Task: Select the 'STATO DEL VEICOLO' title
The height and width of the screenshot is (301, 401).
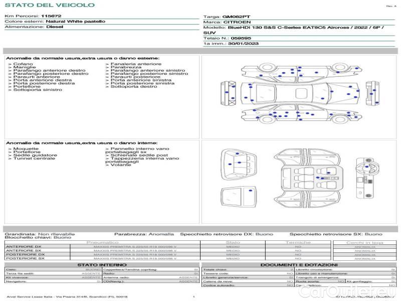Action: [50, 5]
